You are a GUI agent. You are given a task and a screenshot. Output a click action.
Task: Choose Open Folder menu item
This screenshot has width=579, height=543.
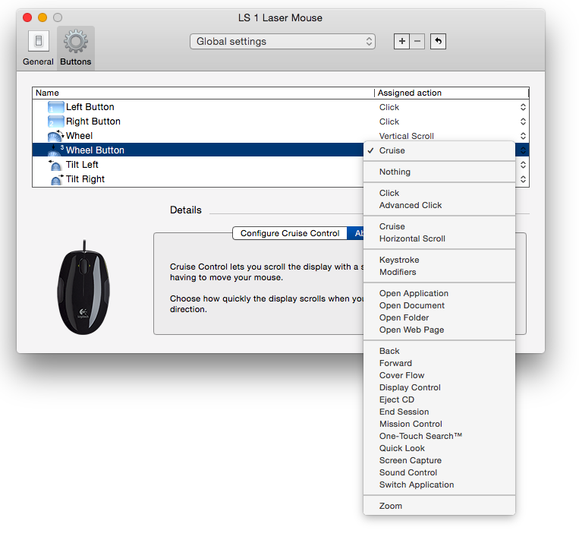439,317
